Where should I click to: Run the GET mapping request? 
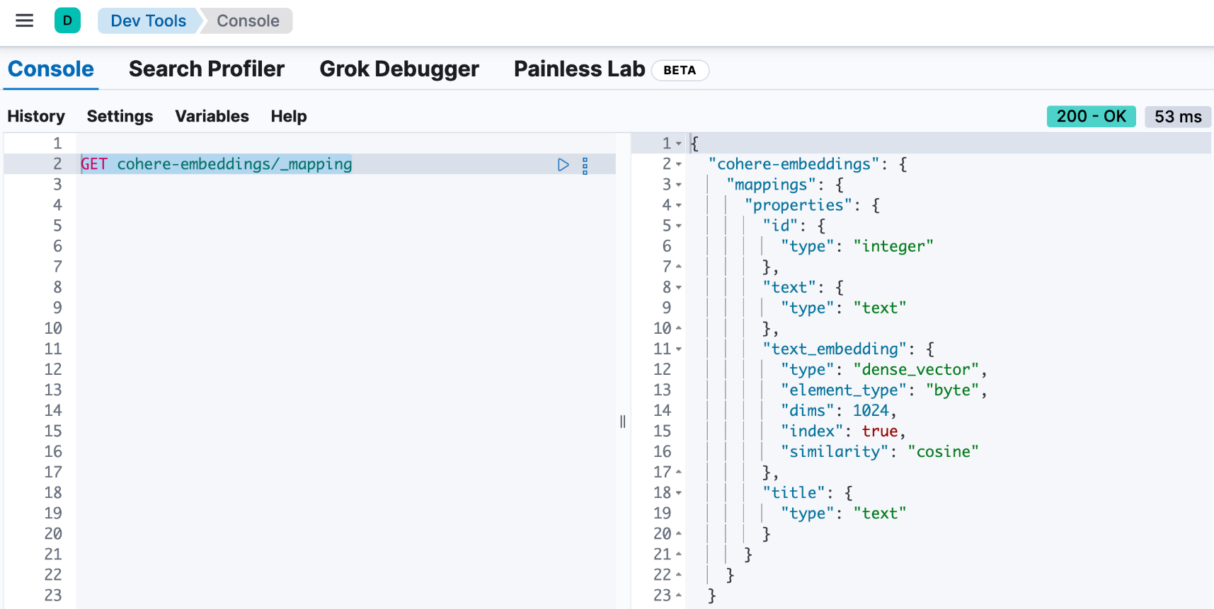coord(563,165)
